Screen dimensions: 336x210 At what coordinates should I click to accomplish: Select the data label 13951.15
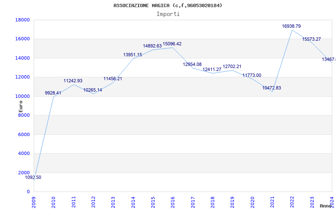tap(132, 55)
